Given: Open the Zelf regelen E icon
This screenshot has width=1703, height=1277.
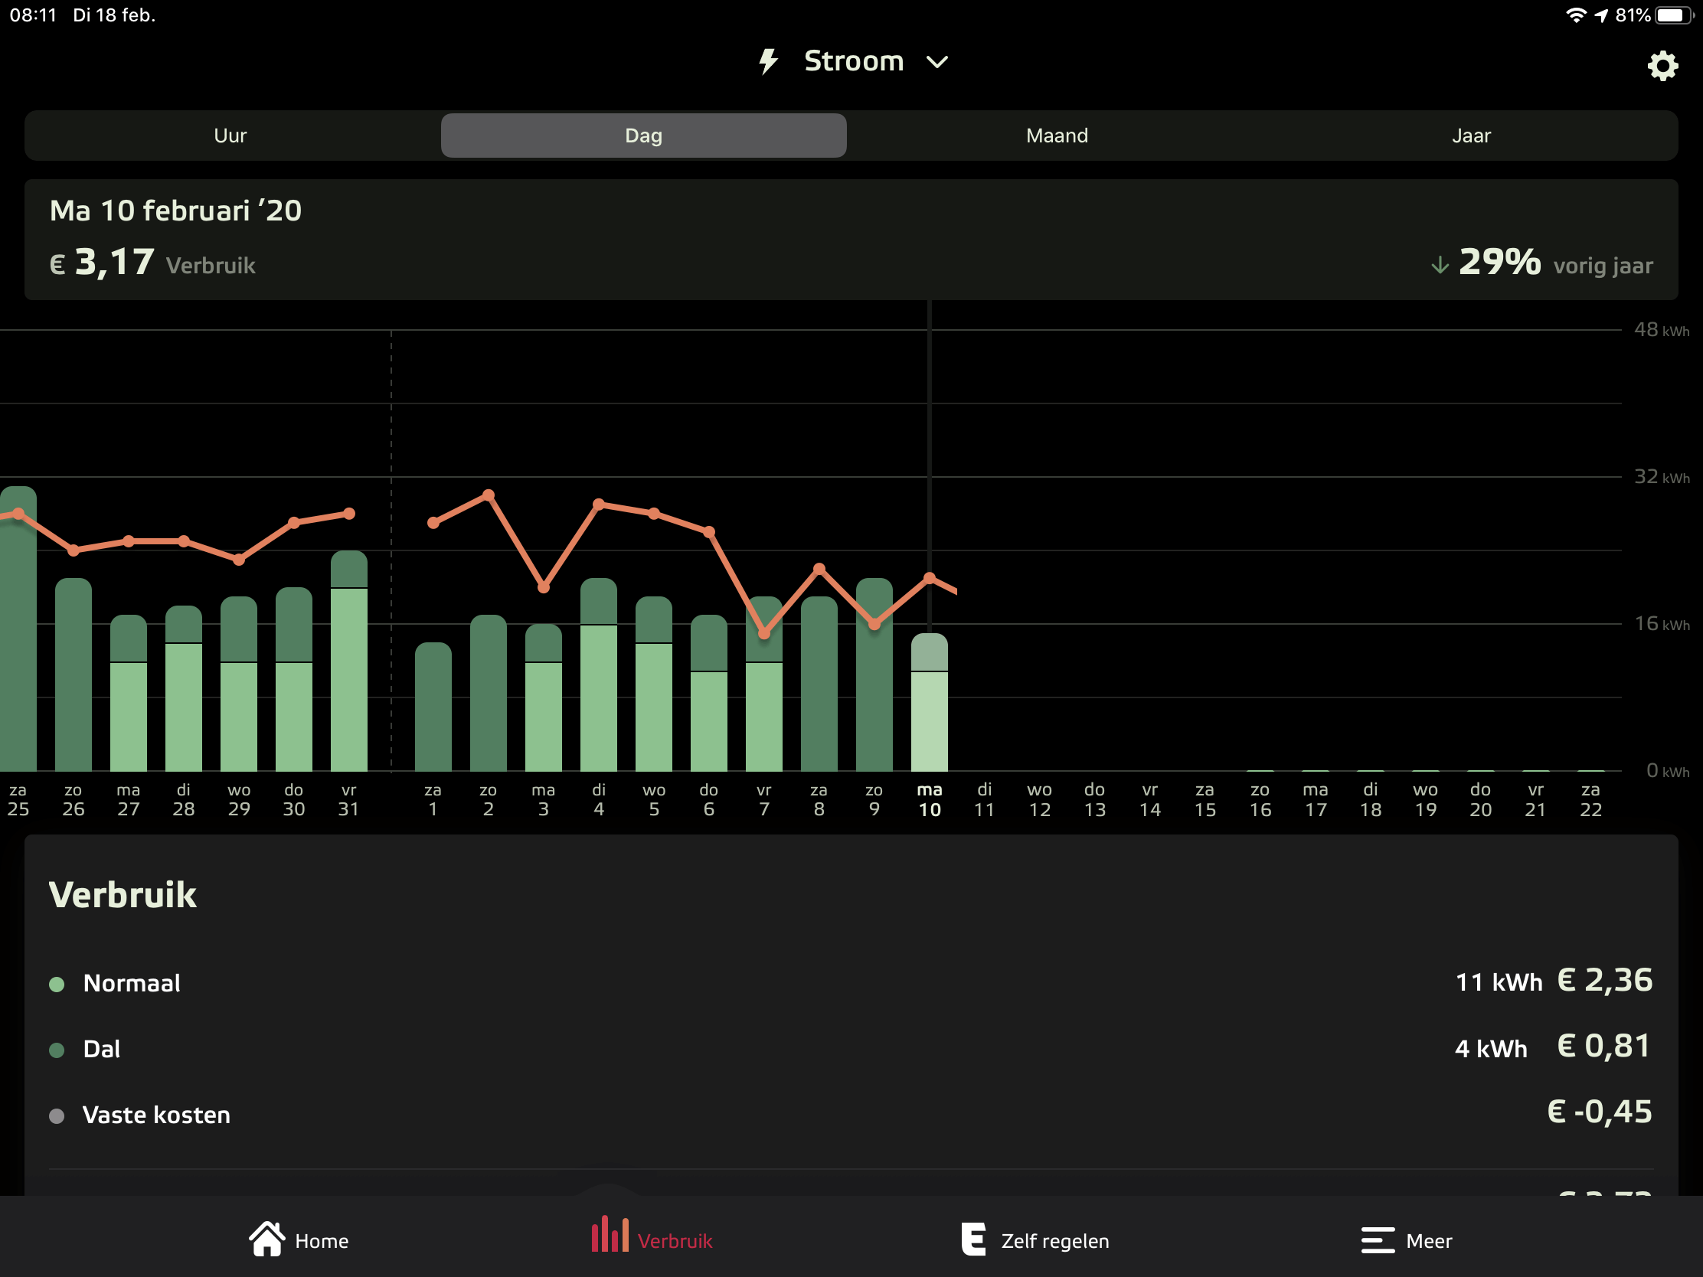Looking at the screenshot, I should 973,1239.
